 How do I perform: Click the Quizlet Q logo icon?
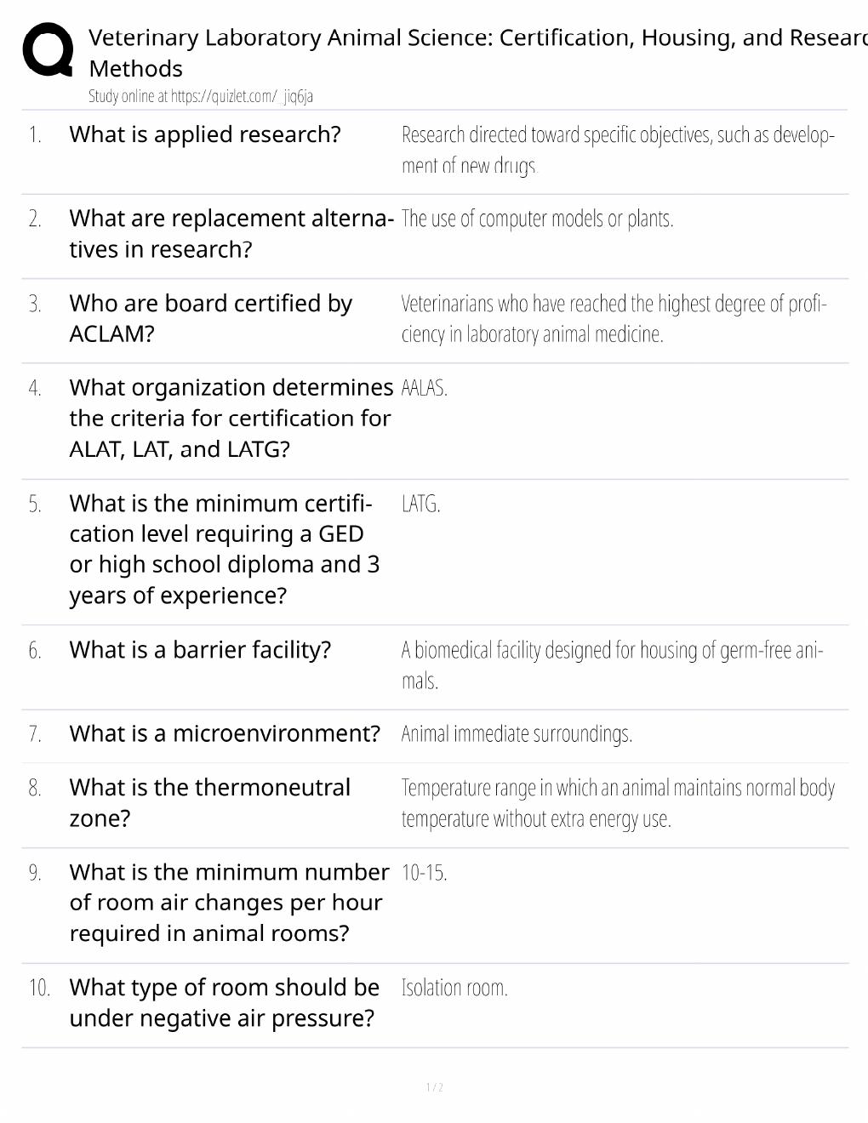[x=48, y=50]
